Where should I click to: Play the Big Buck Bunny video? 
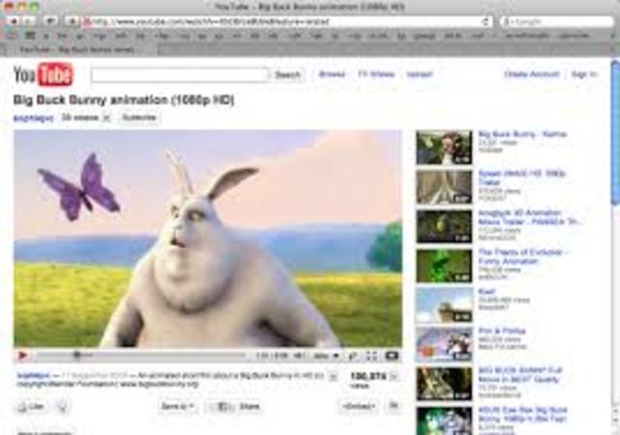pyautogui.click(x=22, y=356)
